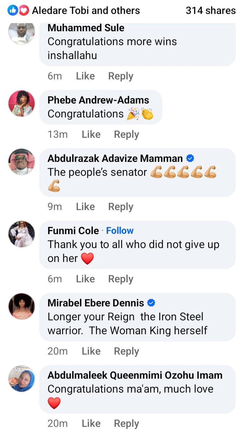Open Abdulmaleek Queenmimi's profile picture
Image resolution: width=244 pixels, height=437 pixels.
(x=22, y=379)
